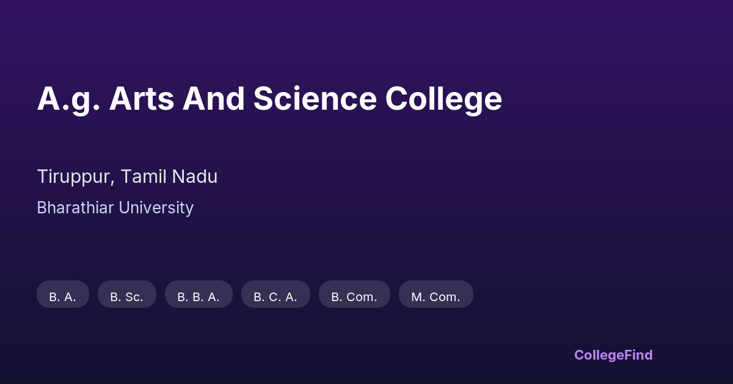This screenshot has width=733, height=384.
Task: Click the word "Arts" in the heading
Action: 141,99
